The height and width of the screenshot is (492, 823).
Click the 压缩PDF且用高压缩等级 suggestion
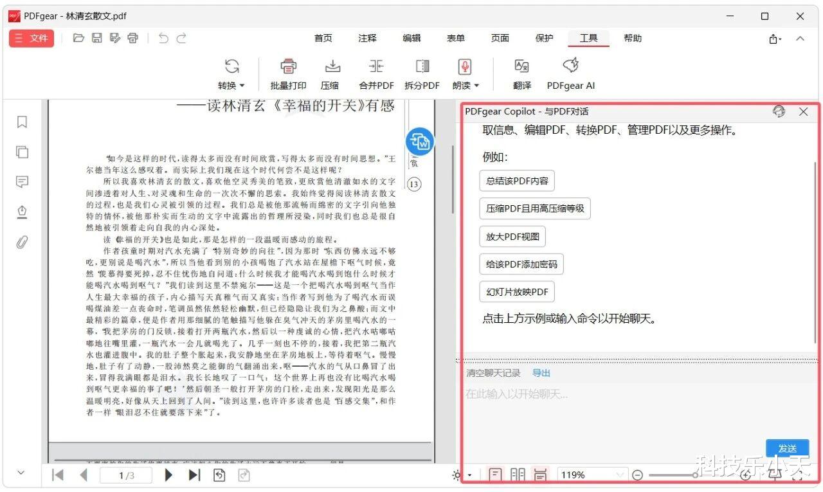click(535, 208)
